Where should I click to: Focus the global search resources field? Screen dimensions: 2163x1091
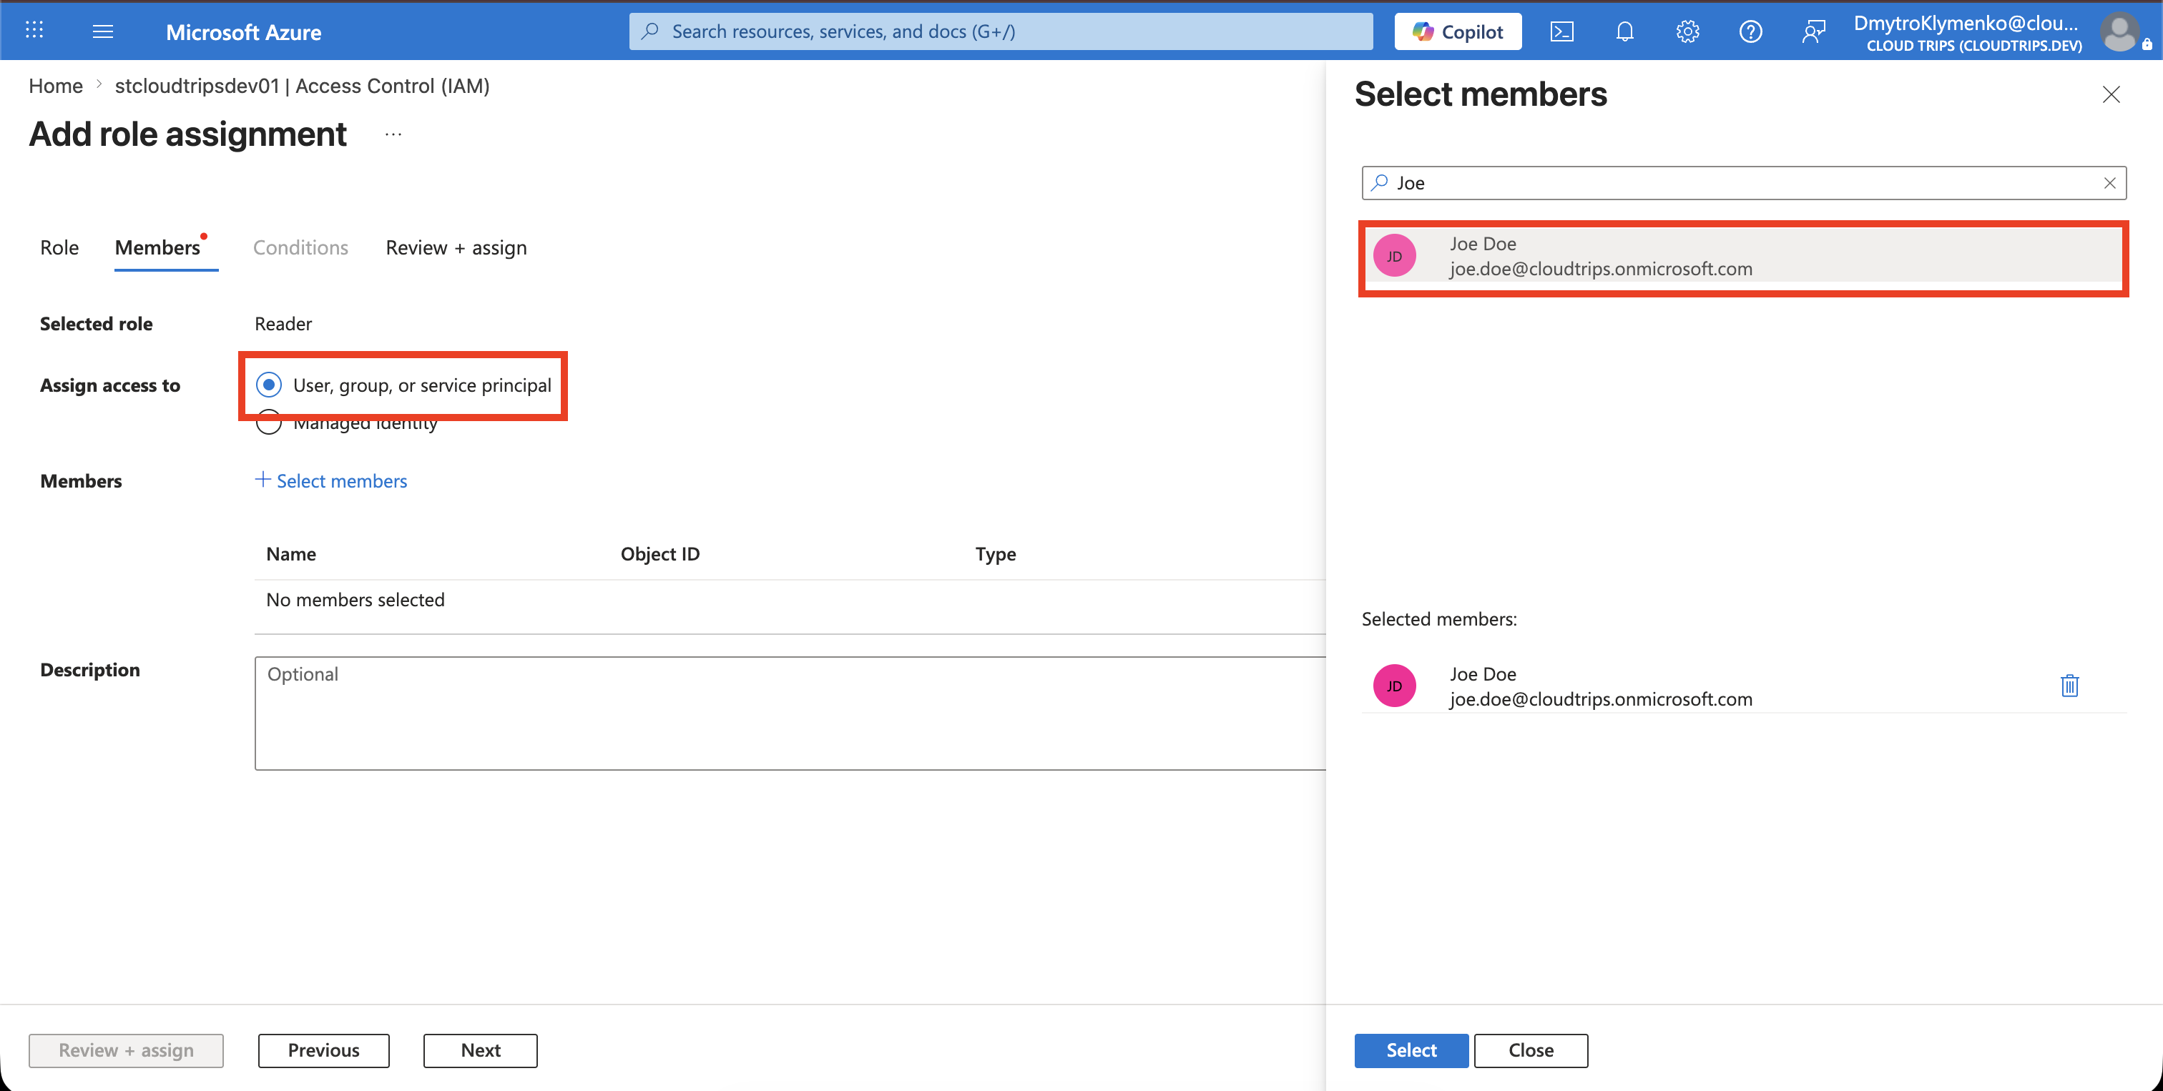click(x=1001, y=31)
